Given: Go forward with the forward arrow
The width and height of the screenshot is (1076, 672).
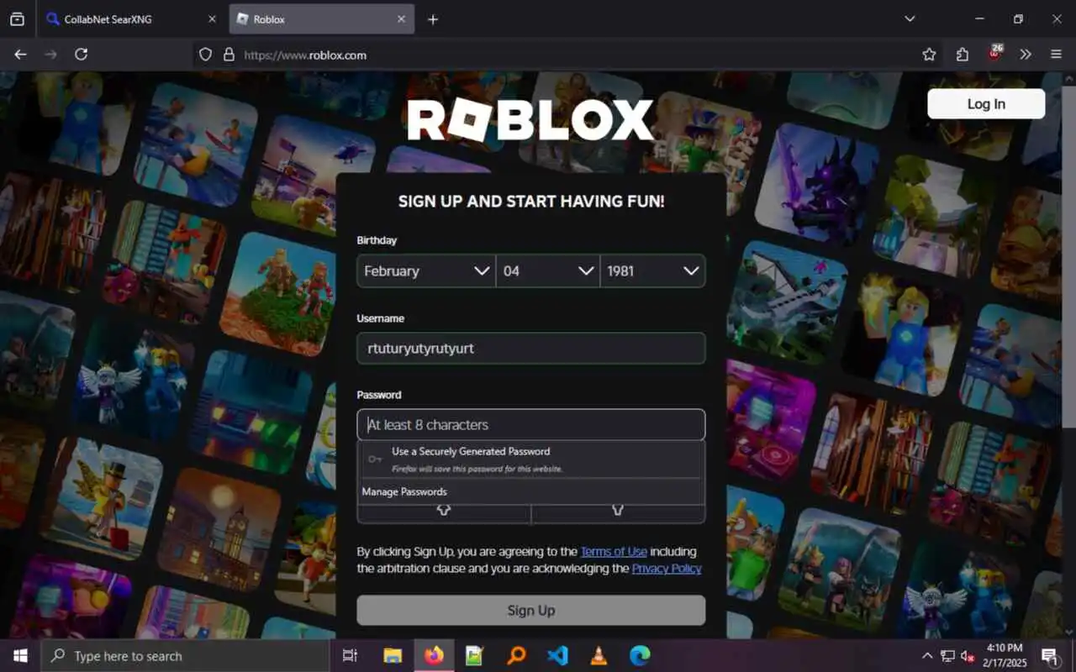Looking at the screenshot, I should 50,55.
